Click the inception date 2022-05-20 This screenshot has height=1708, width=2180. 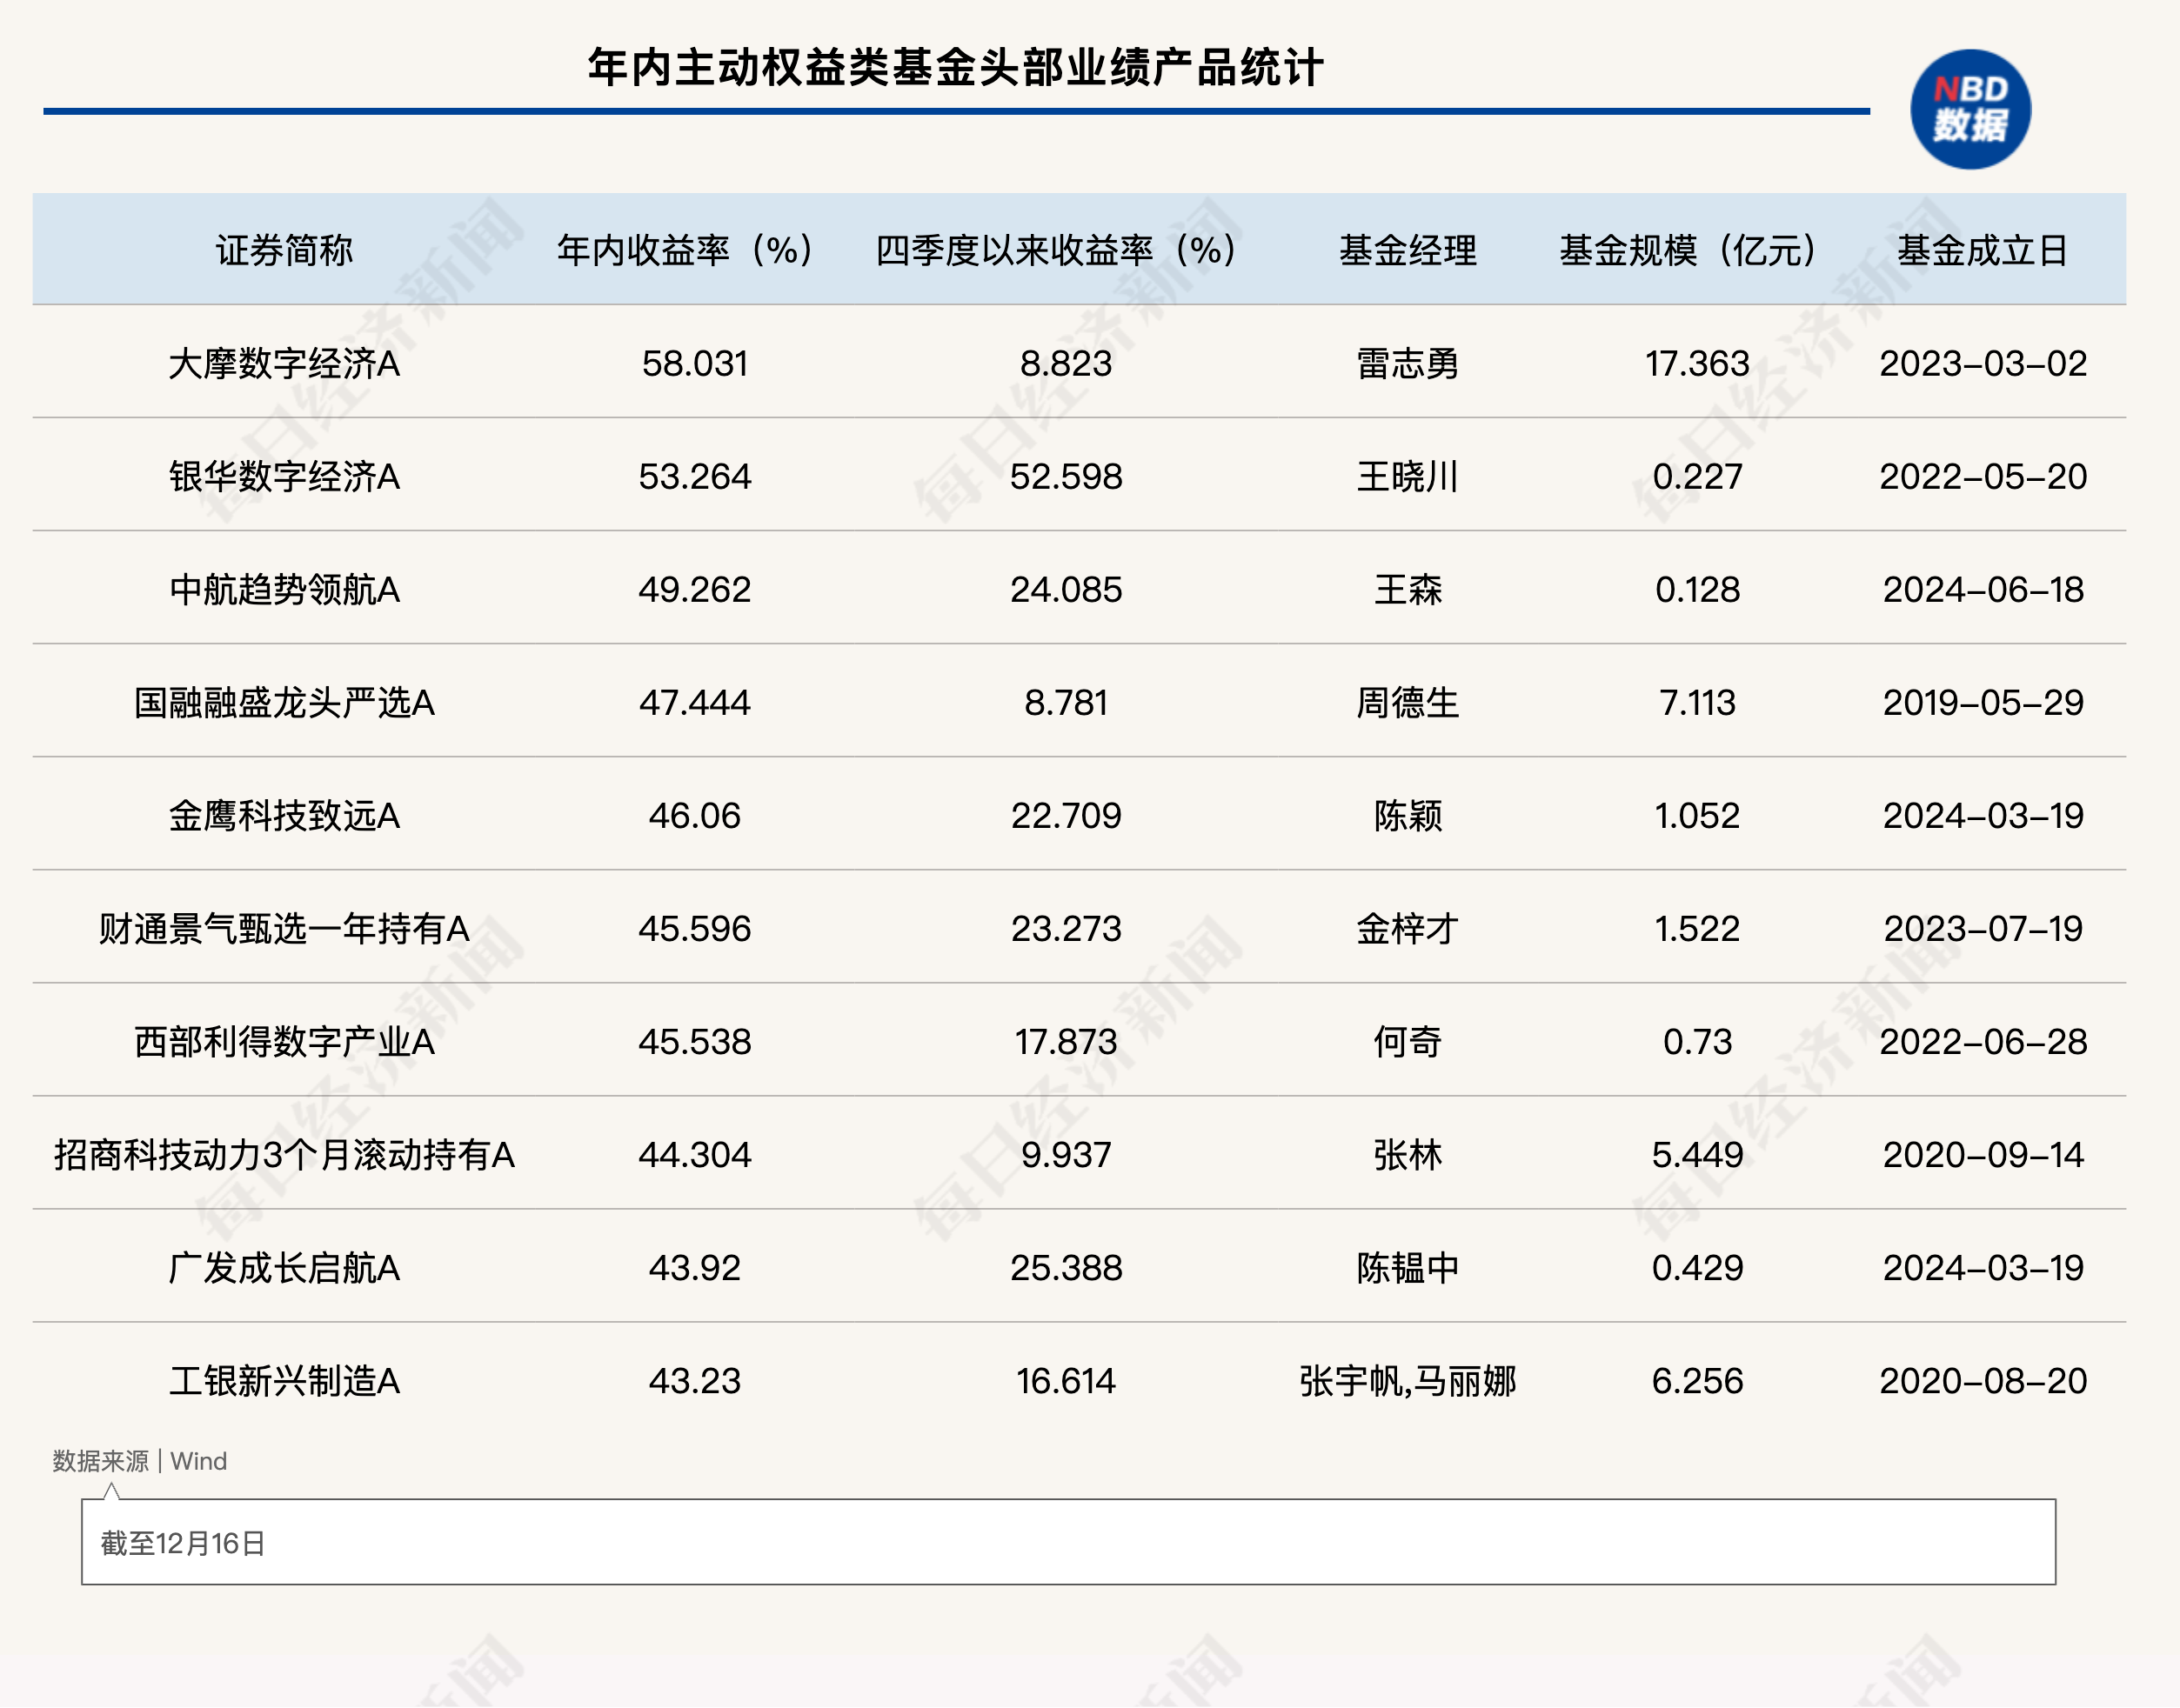pos(1983,476)
